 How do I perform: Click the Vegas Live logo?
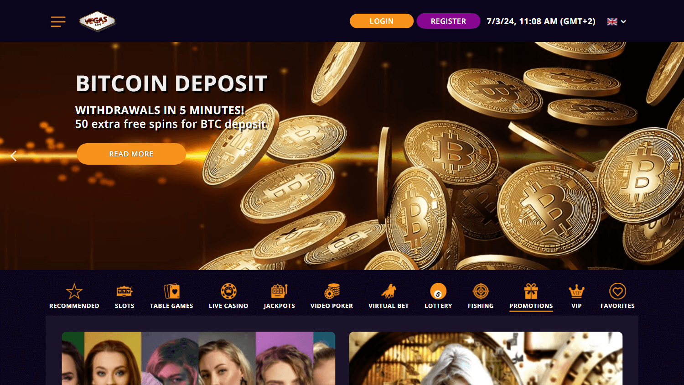pyautogui.click(x=97, y=21)
